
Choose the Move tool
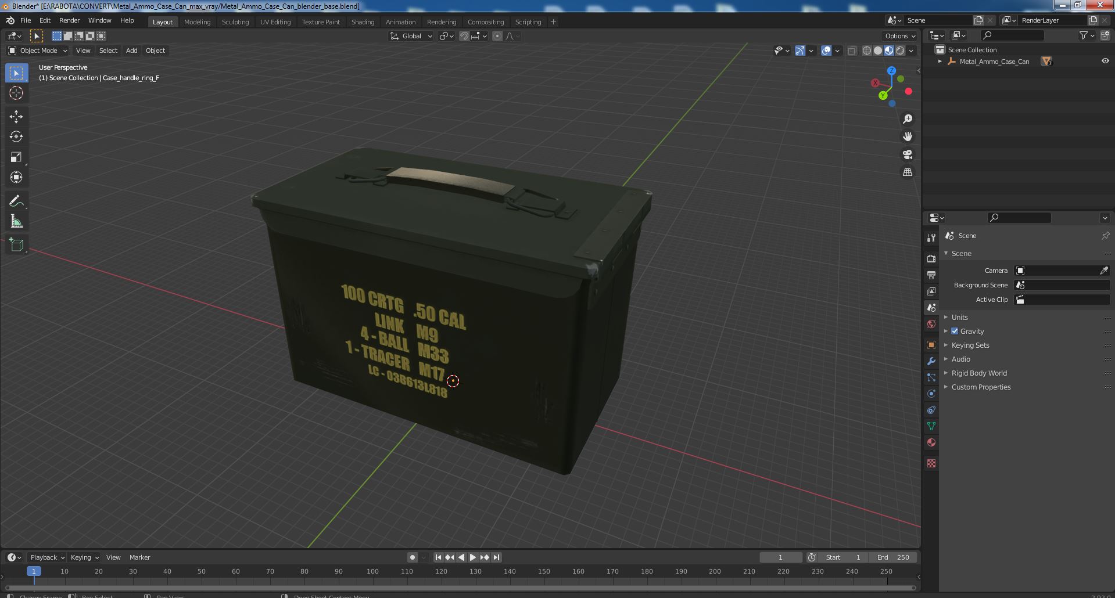[x=16, y=116]
